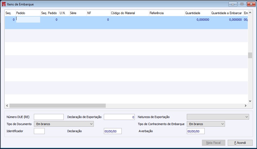Screen dimensions: 257x149
Task: Click the grid's scroll up arrow
Action: [x=250, y=13]
